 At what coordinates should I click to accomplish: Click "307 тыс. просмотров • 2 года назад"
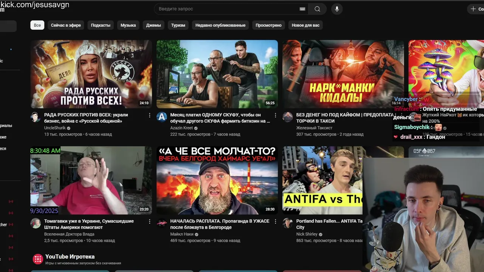click(330, 134)
